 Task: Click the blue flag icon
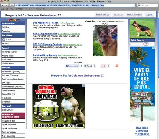coord(18,20)
